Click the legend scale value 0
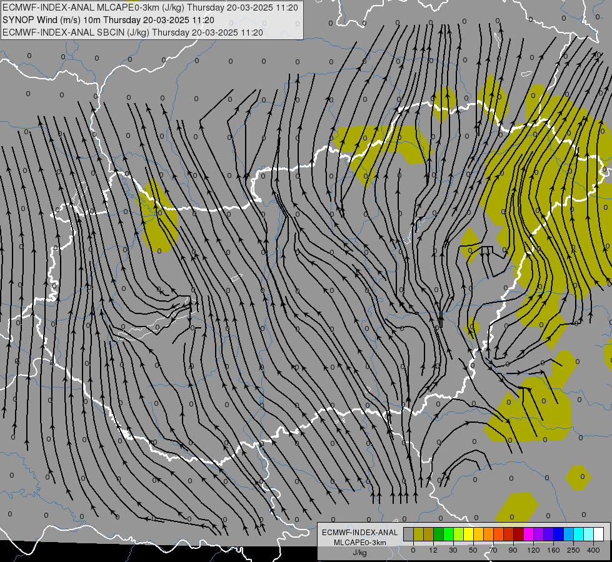This screenshot has height=562, width=612. (413, 550)
